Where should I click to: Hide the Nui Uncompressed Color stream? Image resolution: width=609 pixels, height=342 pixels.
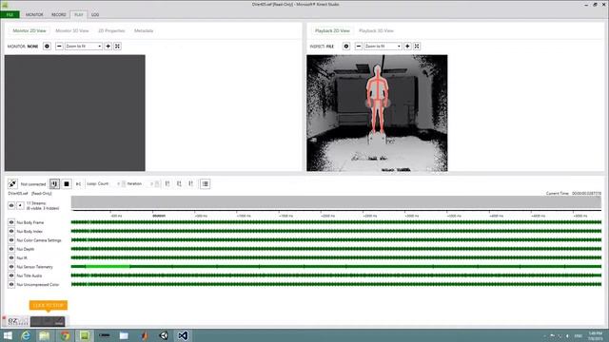(x=11, y=285)
